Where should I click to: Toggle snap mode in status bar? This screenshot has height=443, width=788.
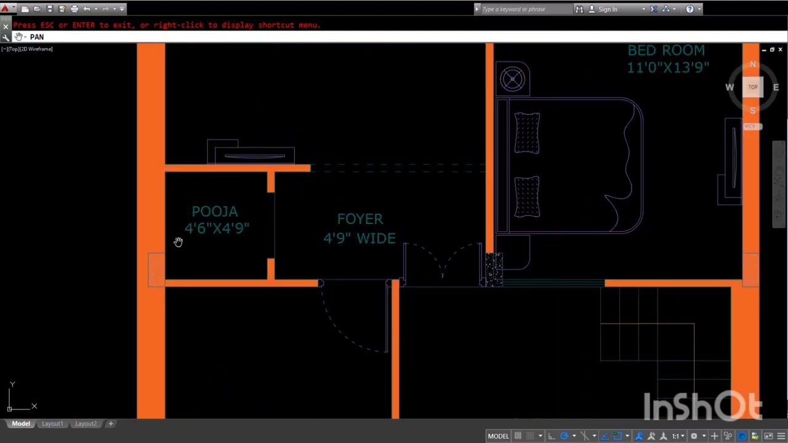coord(530,436)
